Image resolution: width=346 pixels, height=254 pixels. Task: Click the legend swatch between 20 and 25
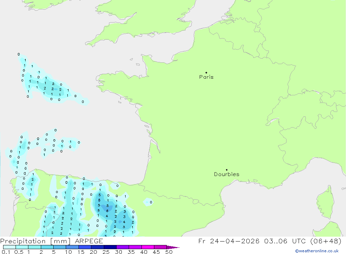97,247
